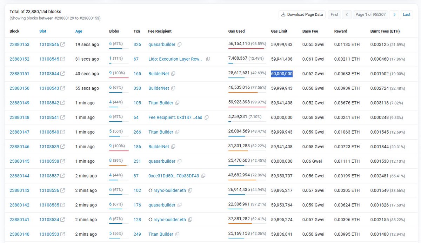Screen dimensions: 421x243
Task: Open external link icon for slot 13108544
Action: coord(62,74)
